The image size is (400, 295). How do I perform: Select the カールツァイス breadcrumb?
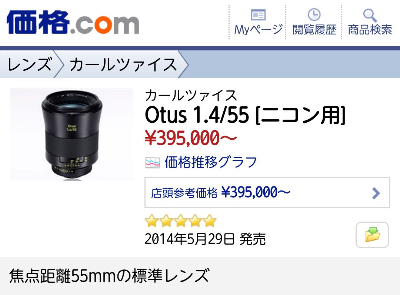123,64
